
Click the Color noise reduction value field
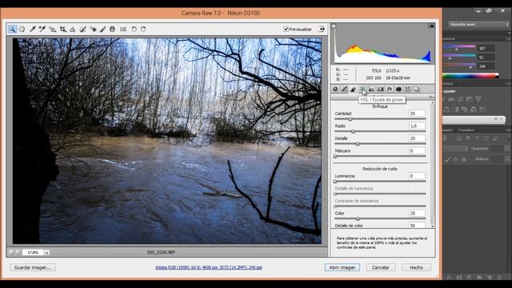tap(417, 213)
